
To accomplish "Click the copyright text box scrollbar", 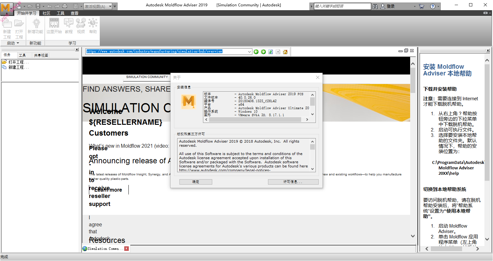I will pos(312,155).
